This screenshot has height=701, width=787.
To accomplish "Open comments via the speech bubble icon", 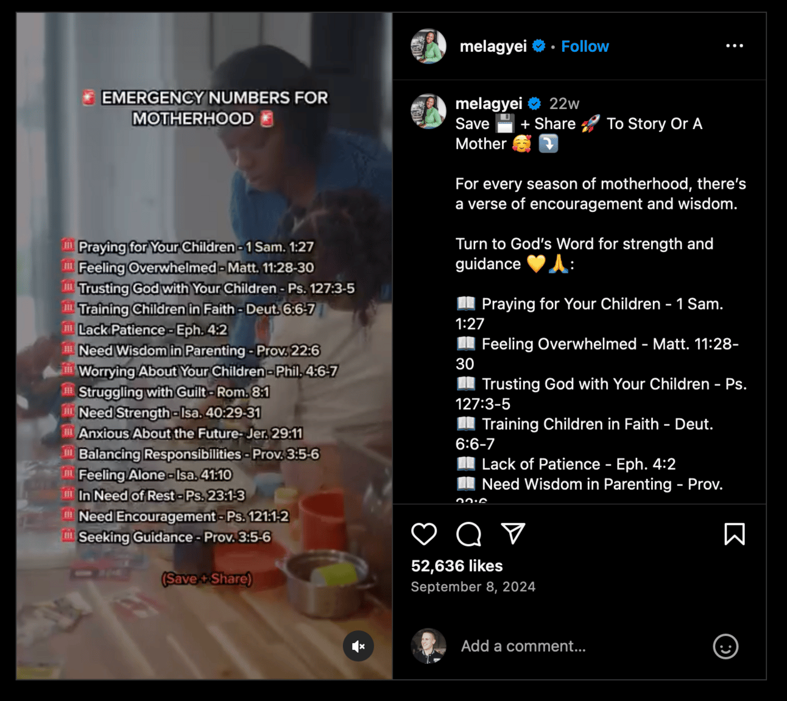I will tap(468, 534).
